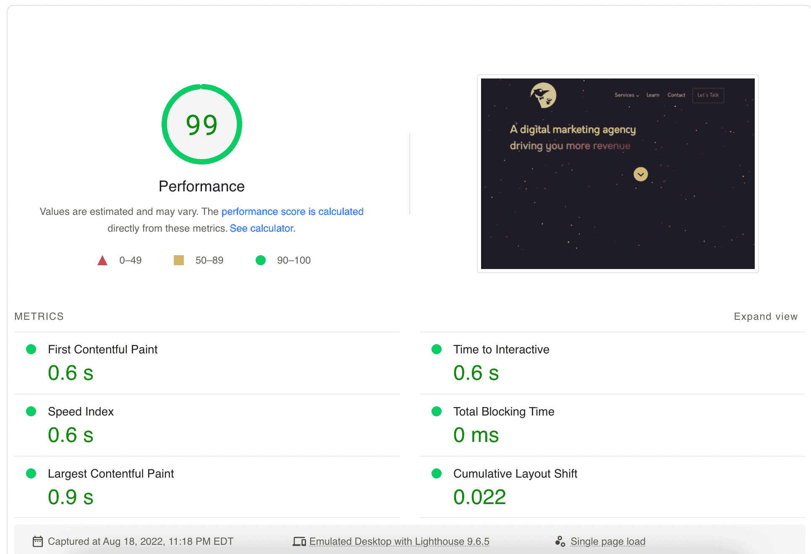Click the 'Captured at Aug 18, 2022' text
The image size is (811, 554).
point(141,541)
